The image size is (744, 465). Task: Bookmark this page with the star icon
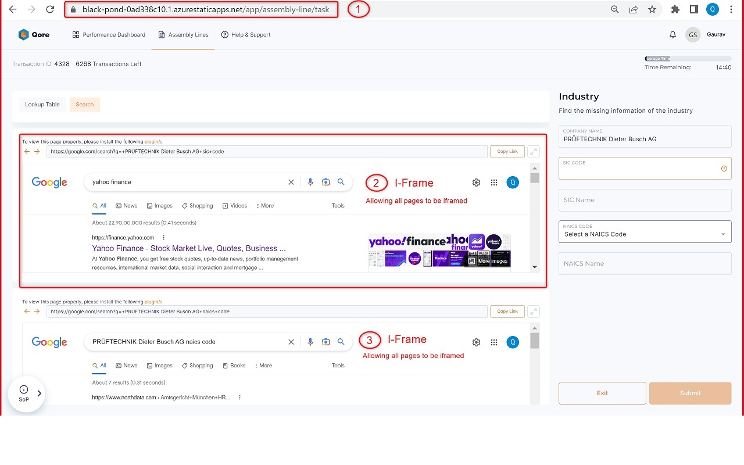(x=652, y=9)
